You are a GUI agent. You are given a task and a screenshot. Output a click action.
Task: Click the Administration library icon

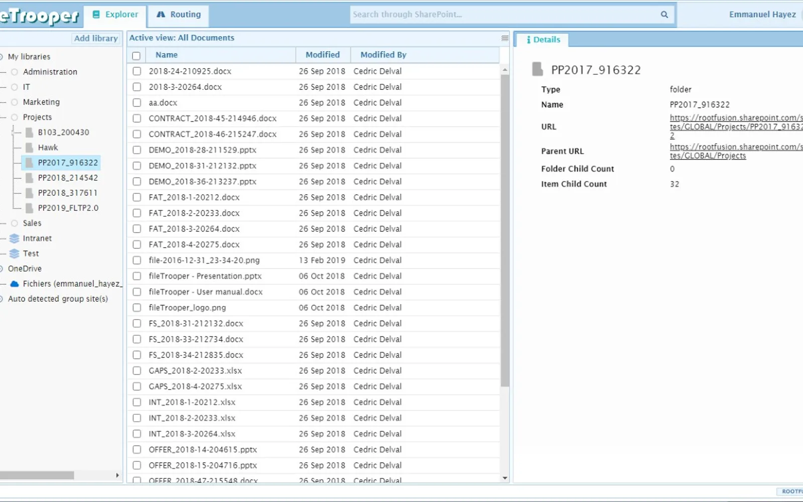[15, 72]
